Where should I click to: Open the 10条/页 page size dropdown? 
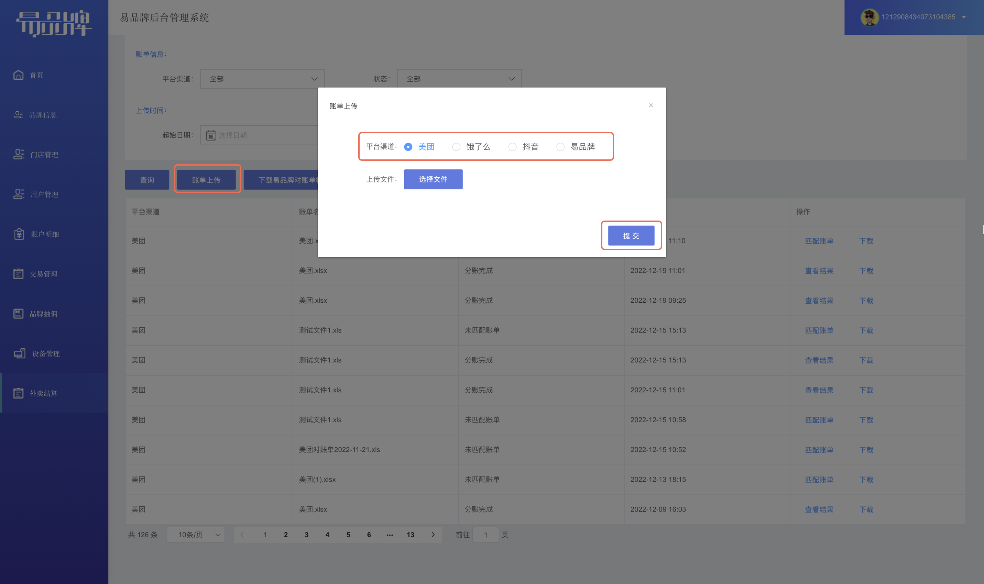(196, 535)
